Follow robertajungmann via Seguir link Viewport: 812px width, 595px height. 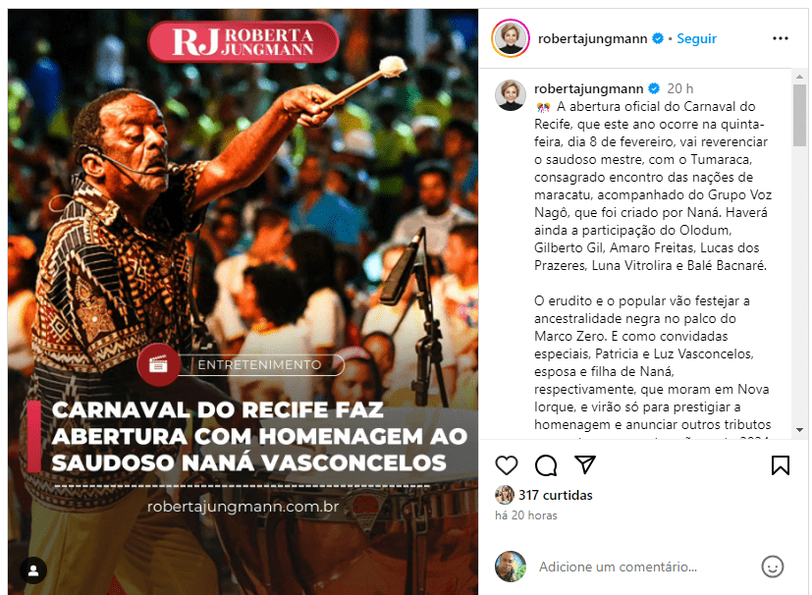(x=696, y=38)
